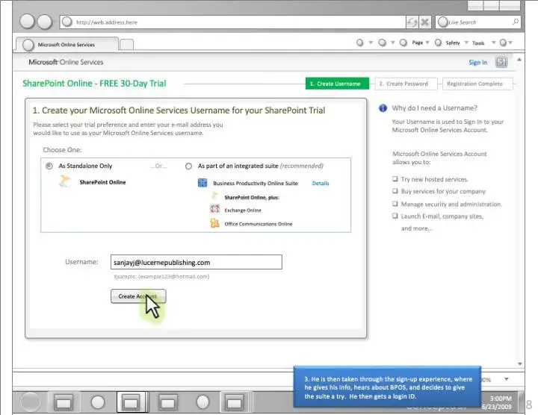The image size is (538, 415).
Task: Click the round icon left of the Safety menu
Action: 438,43
